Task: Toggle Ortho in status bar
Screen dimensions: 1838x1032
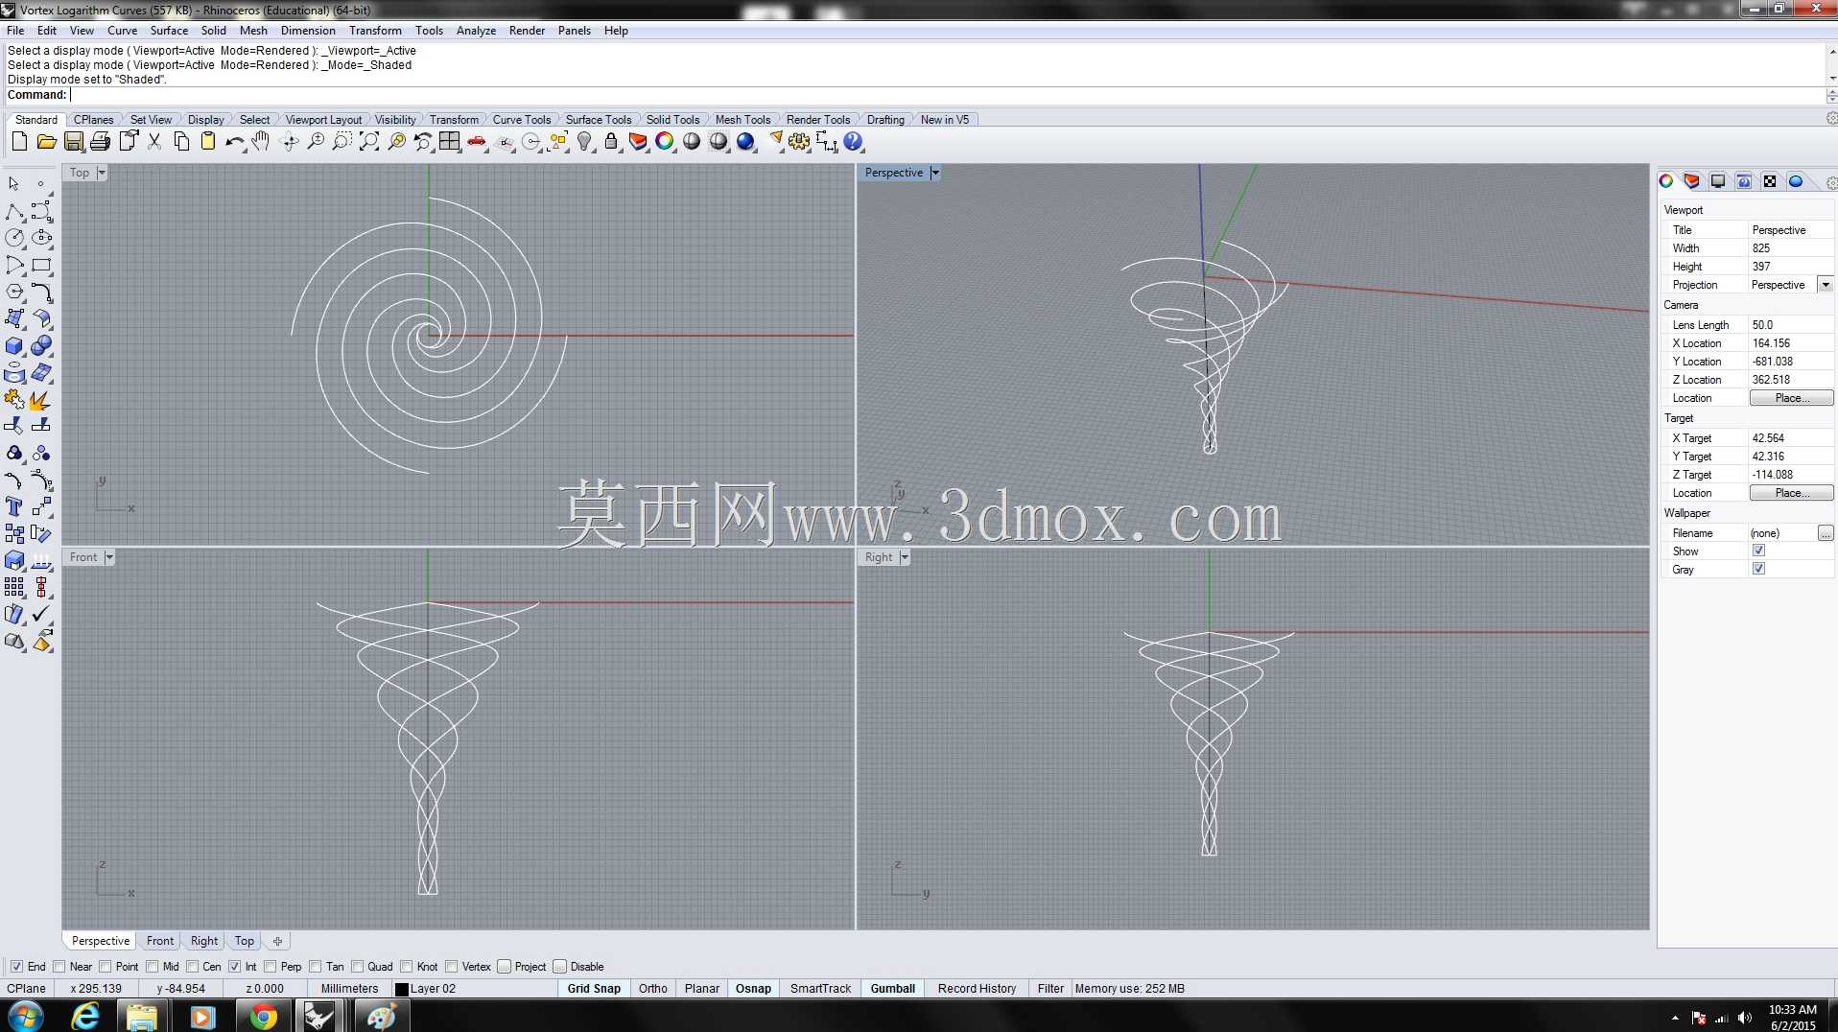Action: pos(653,989)
